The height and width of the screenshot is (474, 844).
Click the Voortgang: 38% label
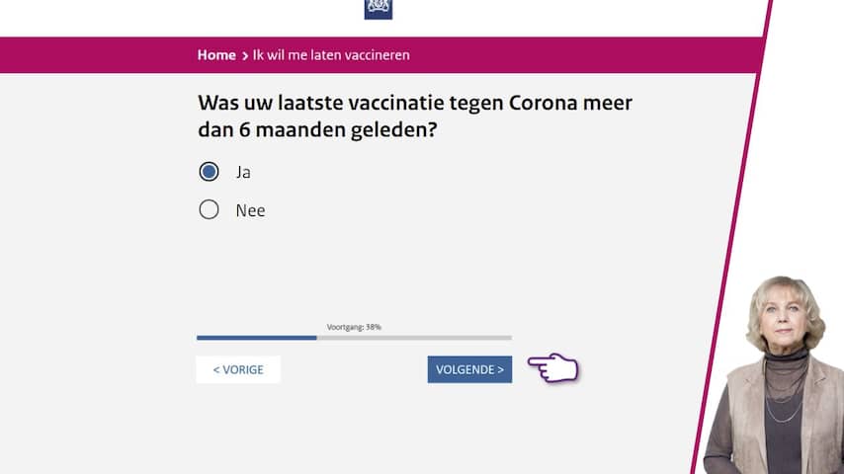coord(354,327)
